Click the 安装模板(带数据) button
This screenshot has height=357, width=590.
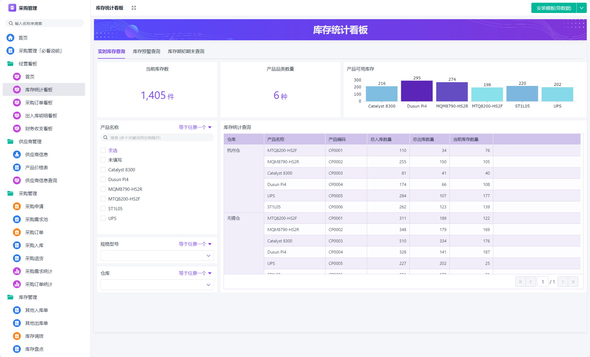tap(554, 8)
